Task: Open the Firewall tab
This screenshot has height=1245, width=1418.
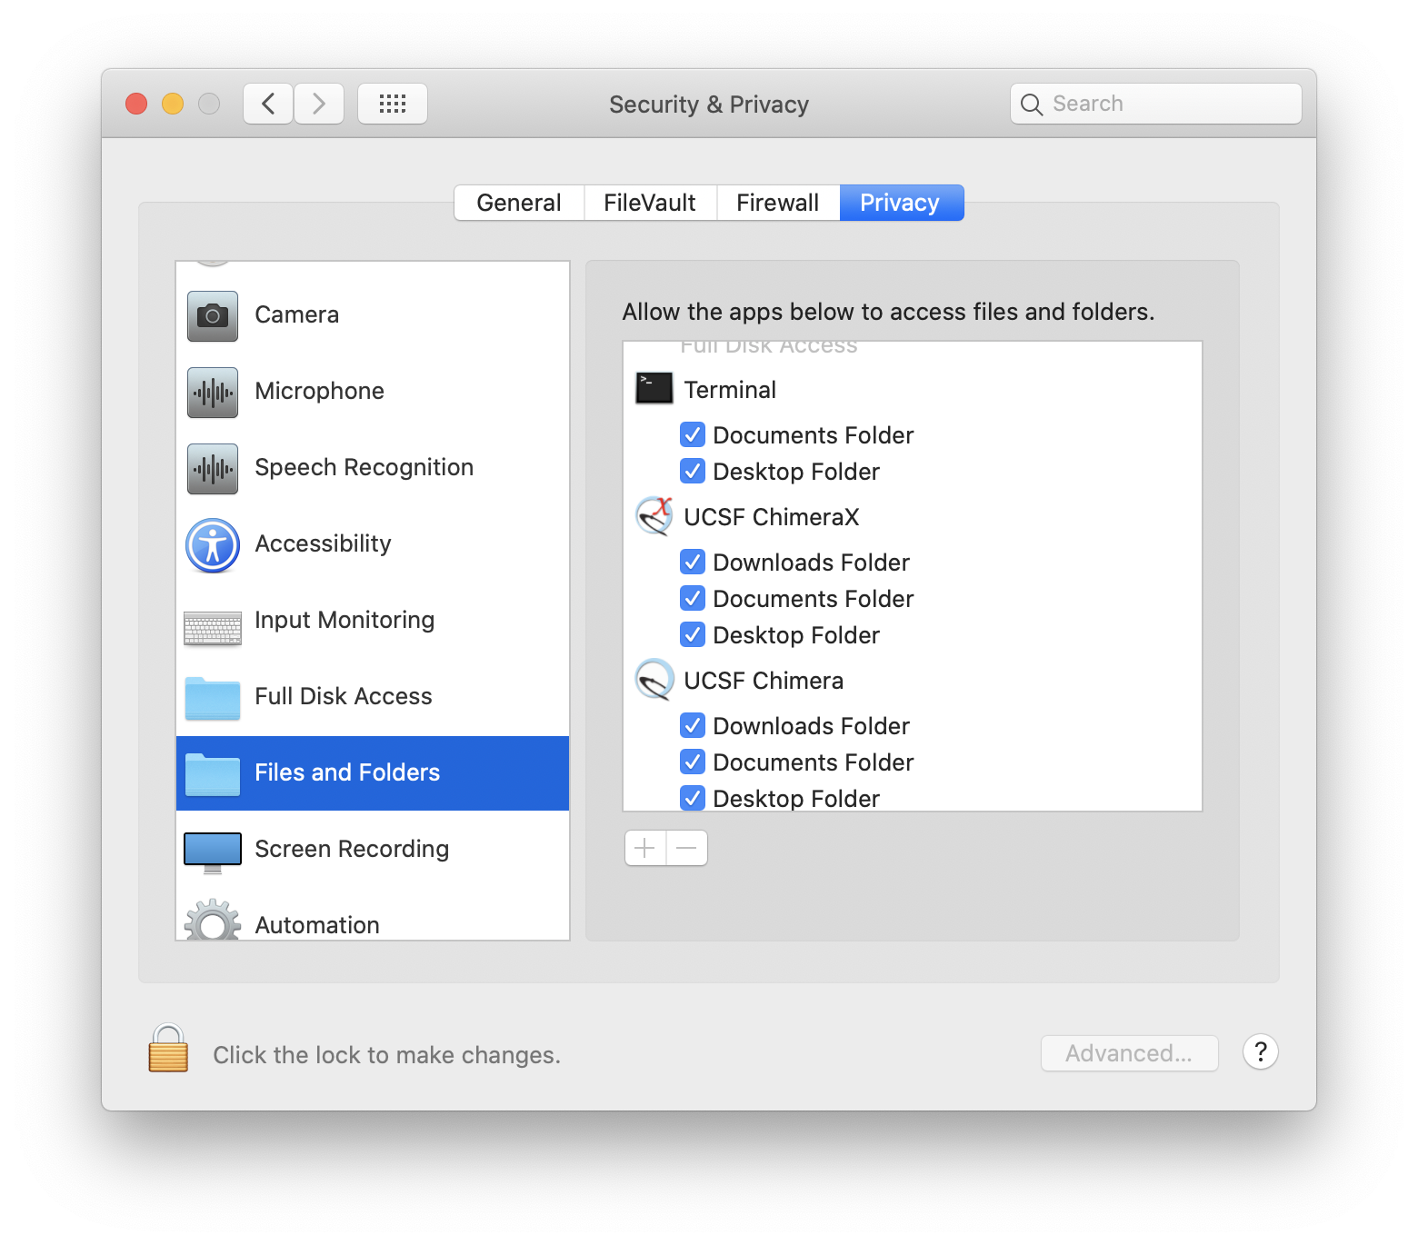Action: pyautogui.click(x=777, y=202)
